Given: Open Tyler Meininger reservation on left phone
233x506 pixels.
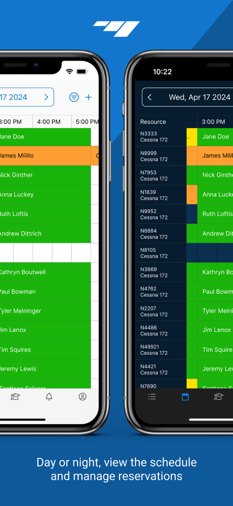Looking at the screenshot, I should [45, 311].
